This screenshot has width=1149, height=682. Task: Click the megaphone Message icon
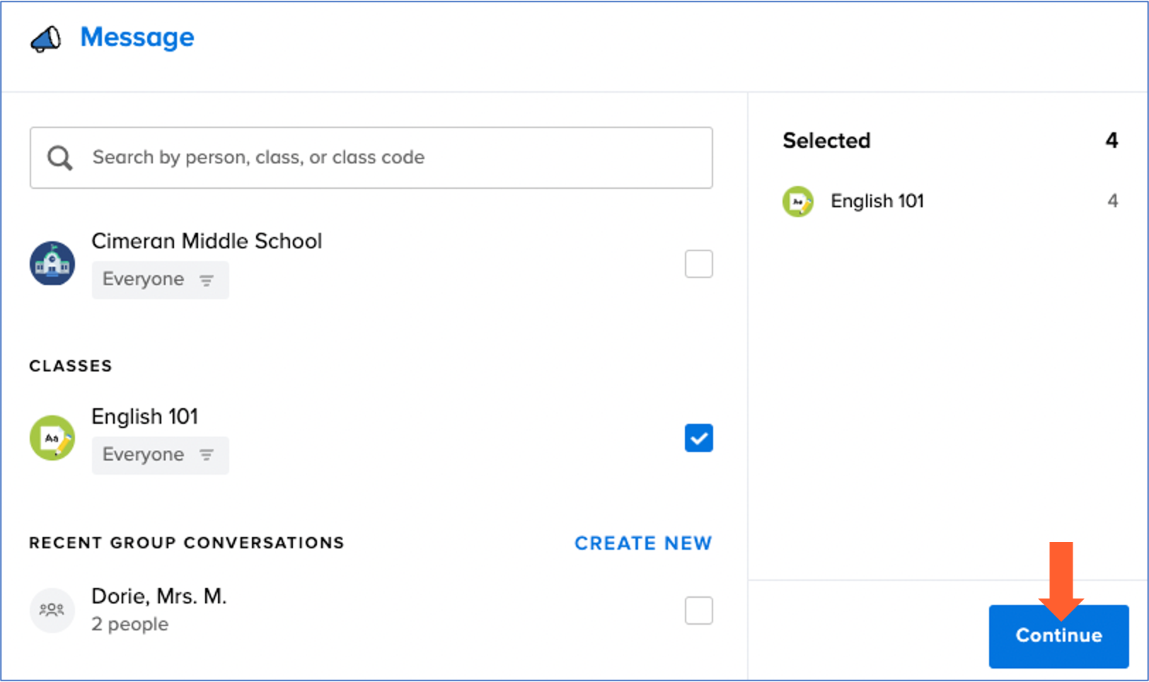[46, 39]
